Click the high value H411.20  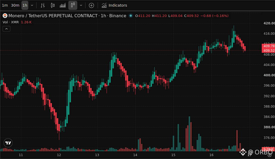point(159,16)
